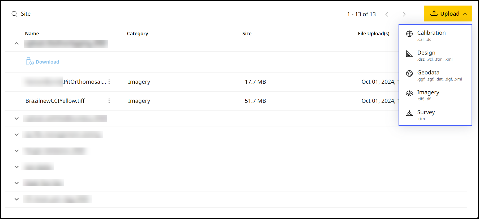Collapse the first expanded site row

click(16, 43)
